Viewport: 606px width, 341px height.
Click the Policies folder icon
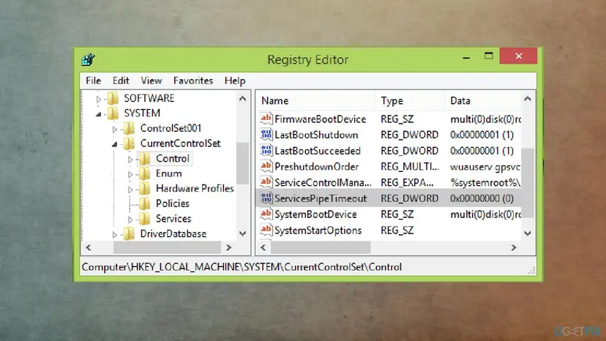pos(144,203)
